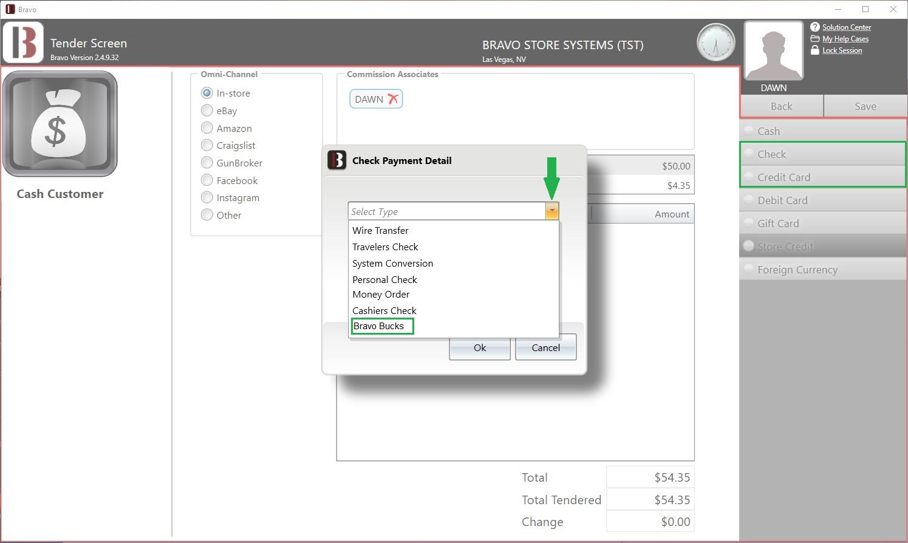Click the analog clock icon

715,43
